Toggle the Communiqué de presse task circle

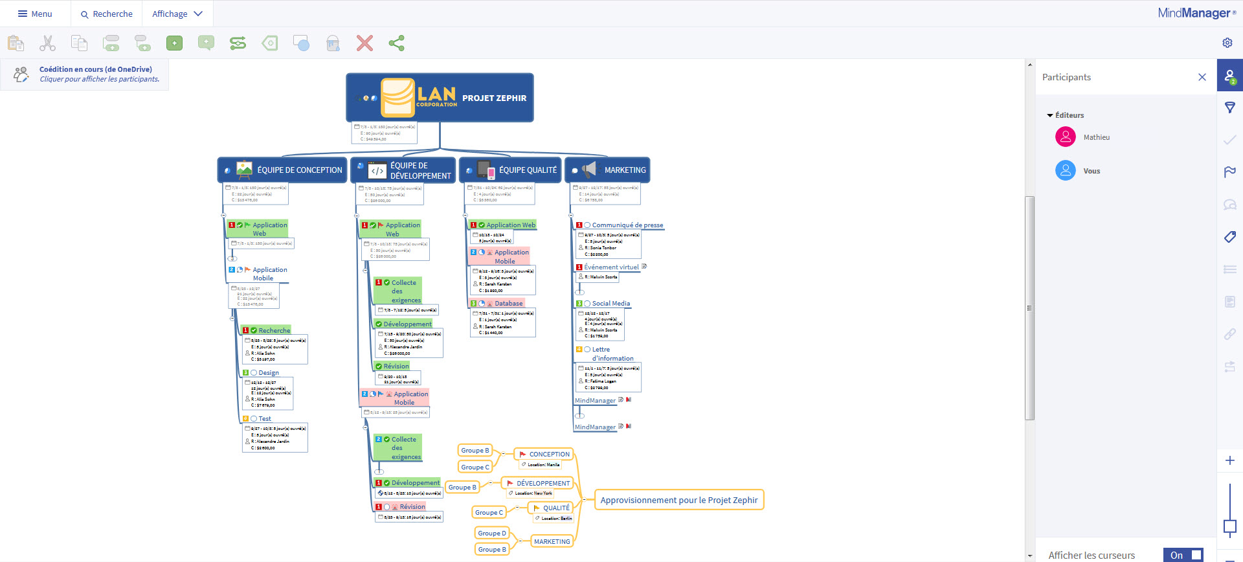tap(587, 225)
